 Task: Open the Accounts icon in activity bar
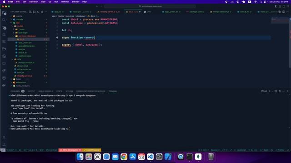click(x=4, y=137)
